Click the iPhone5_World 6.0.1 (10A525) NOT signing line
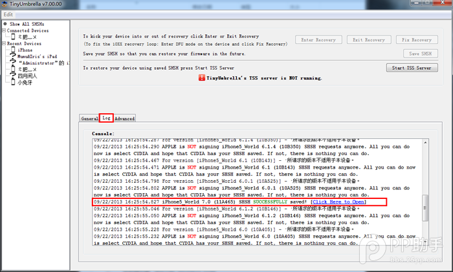Image resolution: width=453 pixels, height=272 pixels. [252, 191]
